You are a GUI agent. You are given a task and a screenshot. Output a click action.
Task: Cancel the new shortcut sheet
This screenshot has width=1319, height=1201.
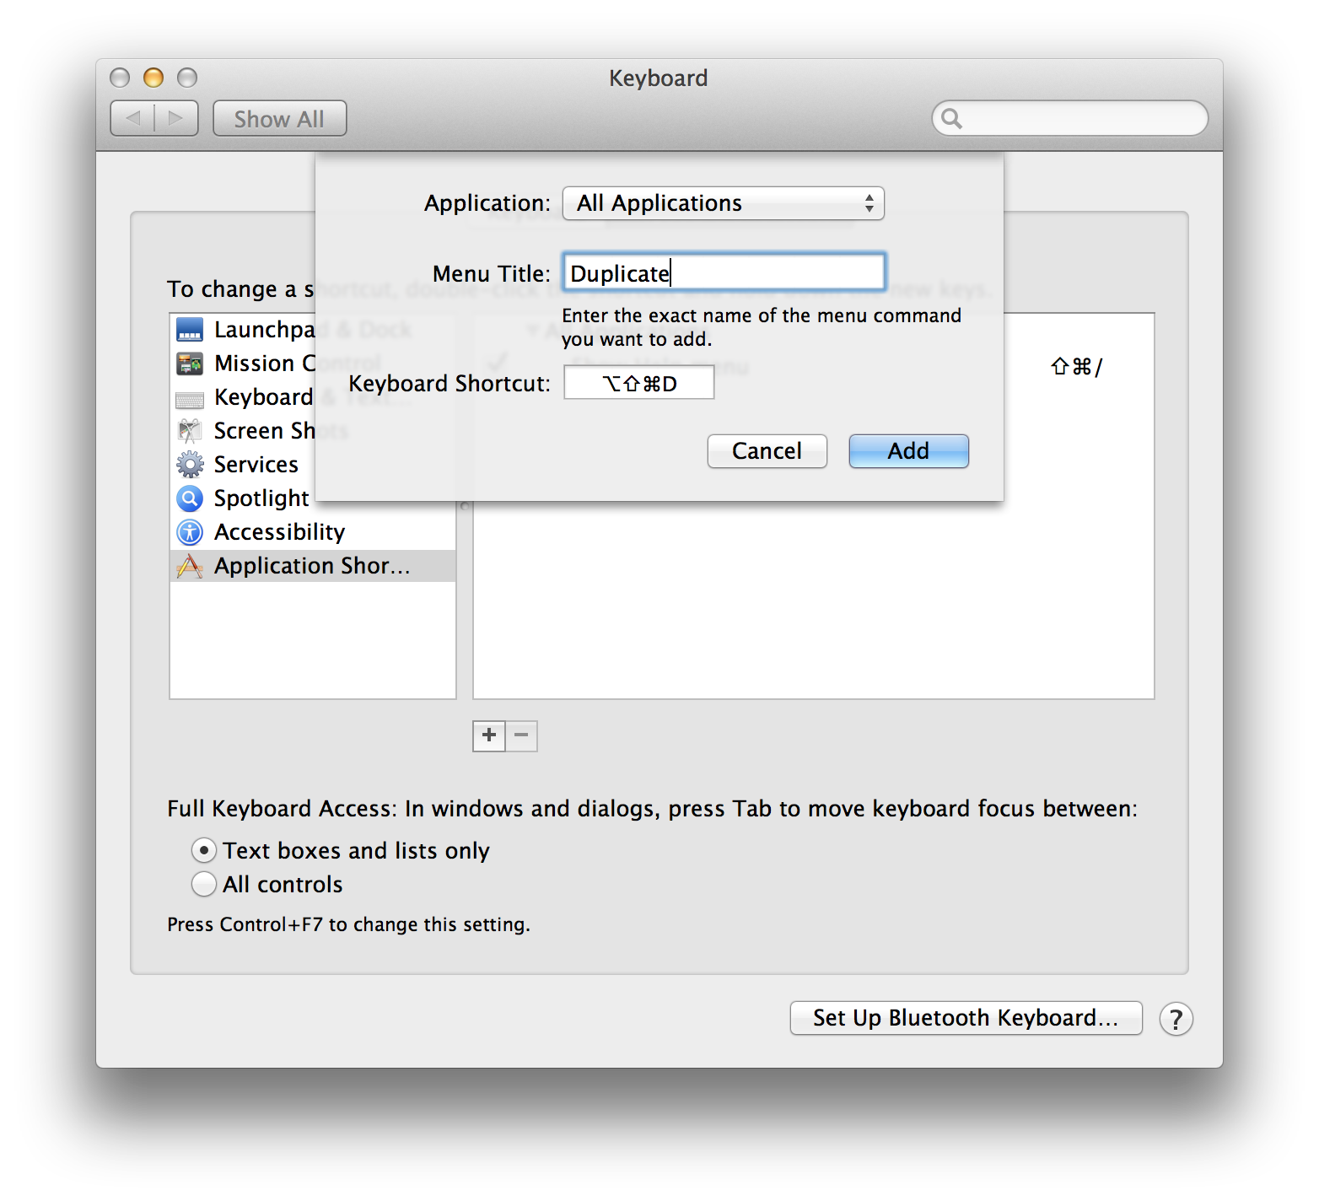click(x=767, y=451)
